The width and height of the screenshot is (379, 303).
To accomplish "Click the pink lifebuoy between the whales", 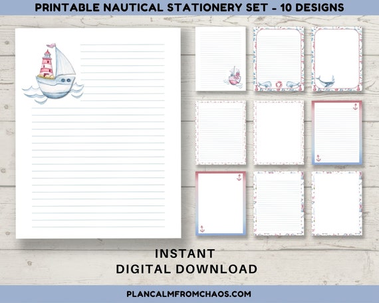I will point(279,85).
